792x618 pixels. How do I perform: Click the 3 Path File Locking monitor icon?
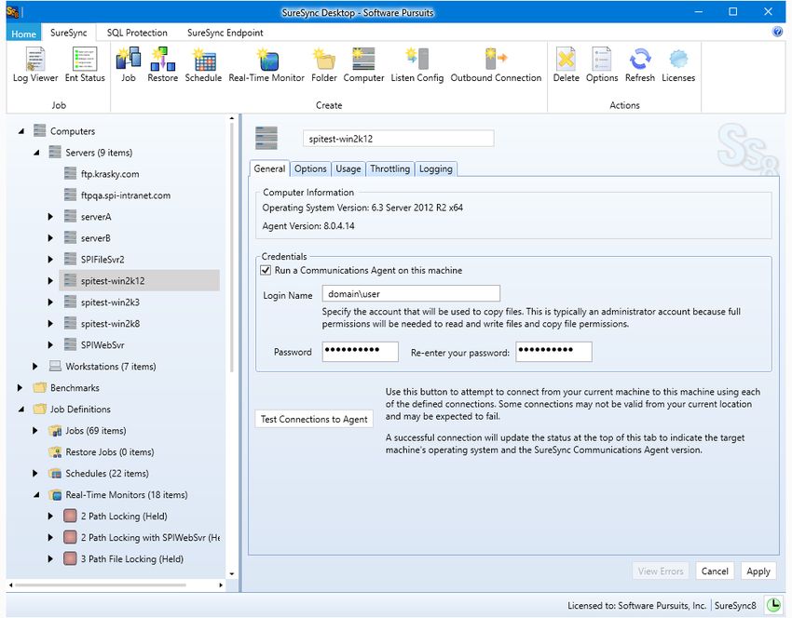[x=70, y=558]
